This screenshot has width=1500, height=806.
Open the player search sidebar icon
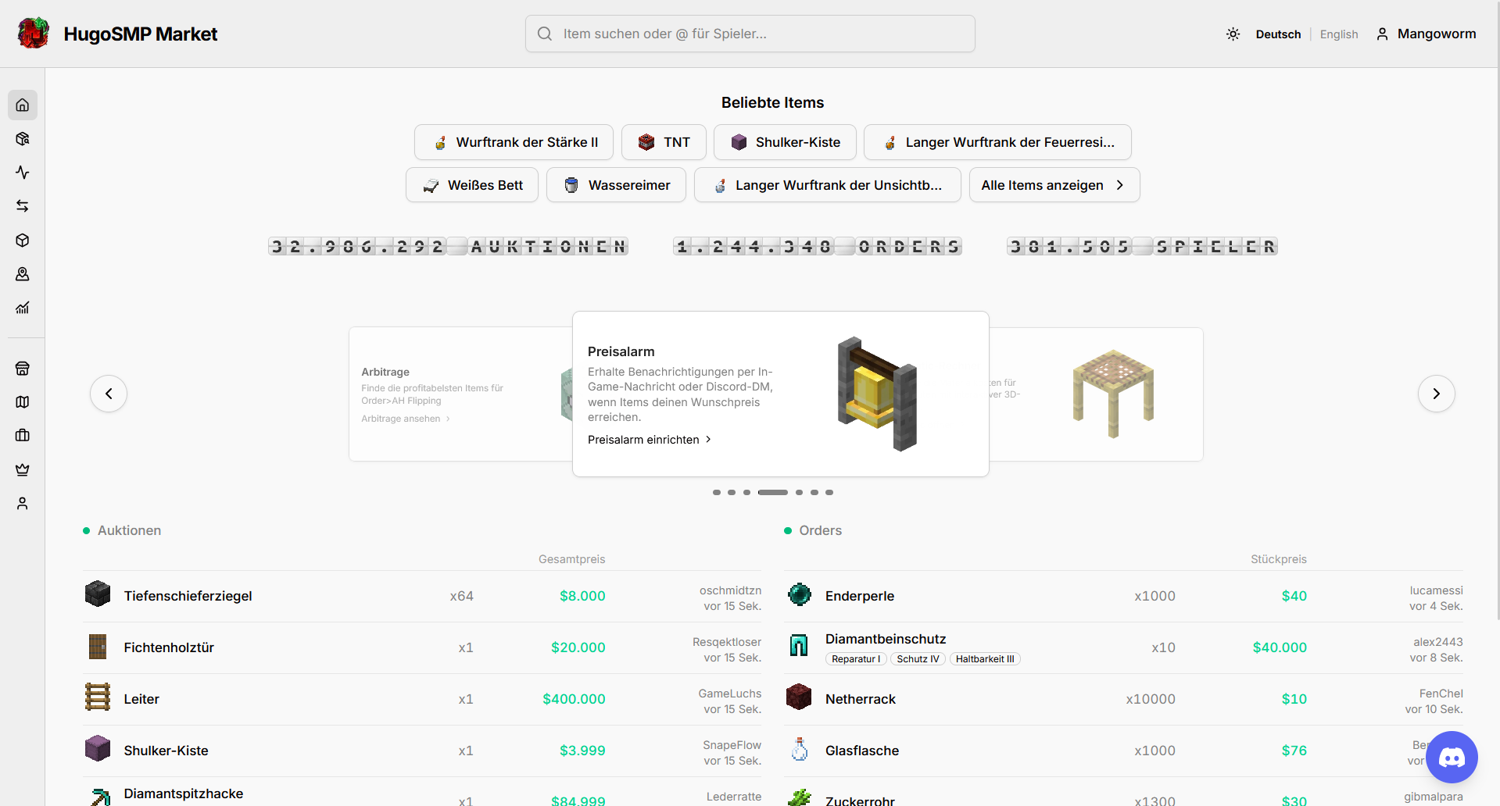23,274
